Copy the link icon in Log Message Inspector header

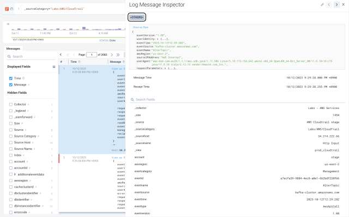(x=322, y=4)
